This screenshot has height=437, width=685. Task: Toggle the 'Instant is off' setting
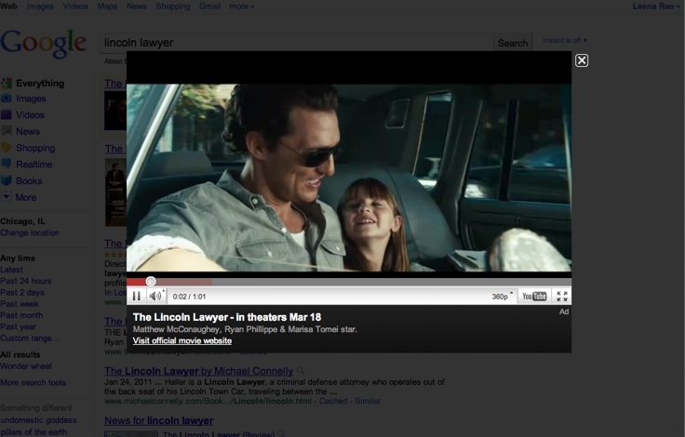click(565, 41)
